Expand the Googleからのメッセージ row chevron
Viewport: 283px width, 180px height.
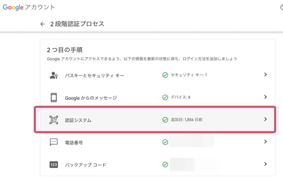click(266, 97)
